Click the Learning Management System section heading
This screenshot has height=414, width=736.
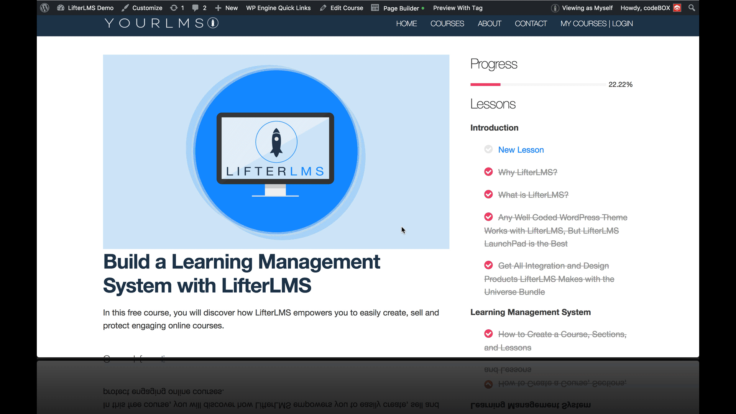point(531,312)
